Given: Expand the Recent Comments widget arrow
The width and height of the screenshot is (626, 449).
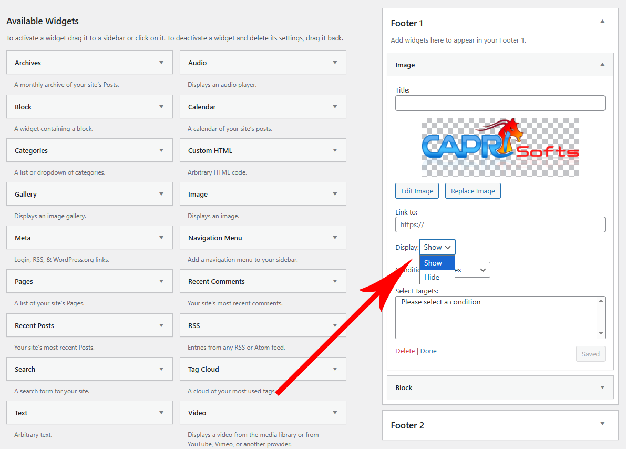Looking at the screenshot, I should 335,281.
